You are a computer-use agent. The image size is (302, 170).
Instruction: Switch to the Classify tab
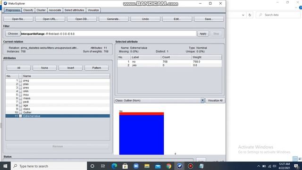pos(28,10)
